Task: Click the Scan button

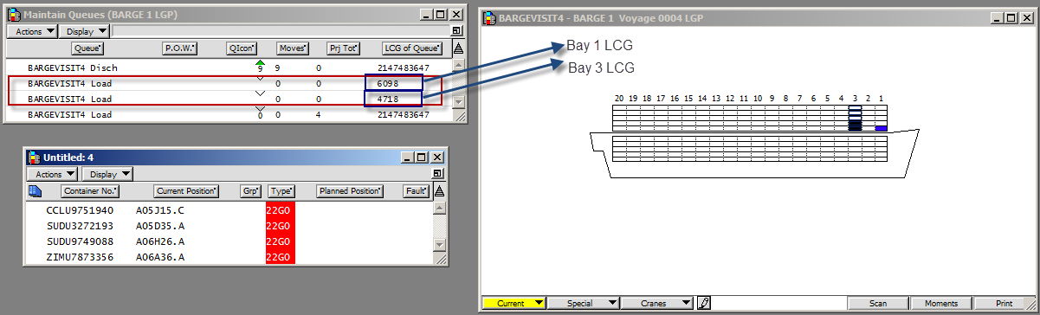Action: click(878, 304)
